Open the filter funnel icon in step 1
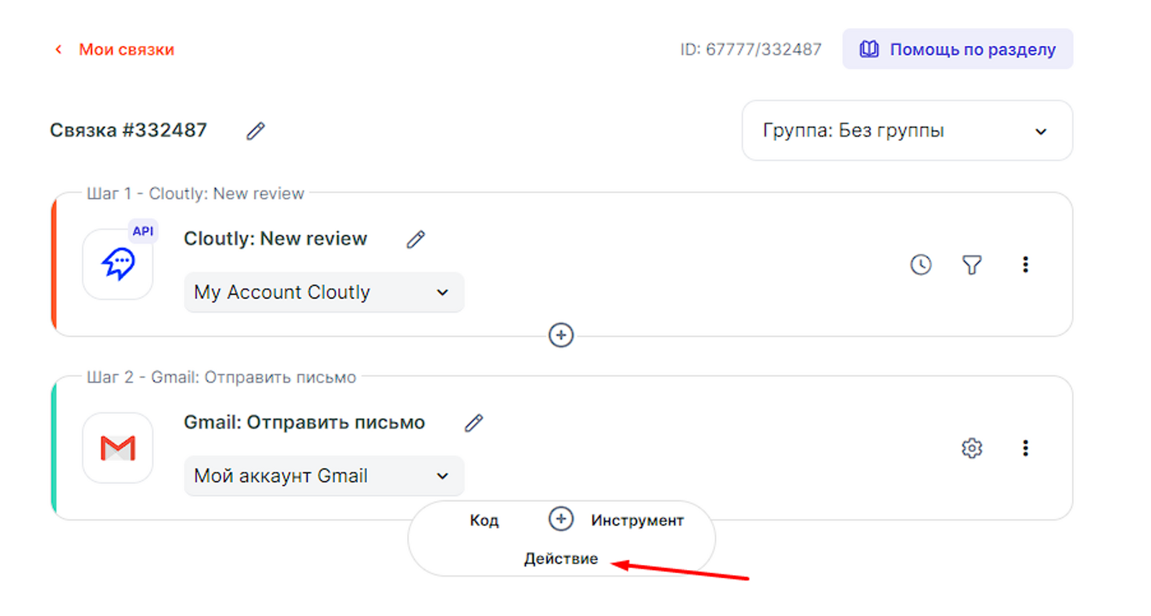This screenshot has width=1151, height=616. [972, 265]
